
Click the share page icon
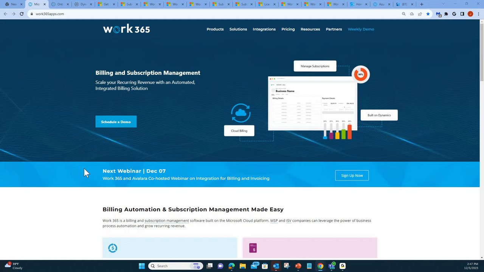pyautogui.click(x=420, y=14)
